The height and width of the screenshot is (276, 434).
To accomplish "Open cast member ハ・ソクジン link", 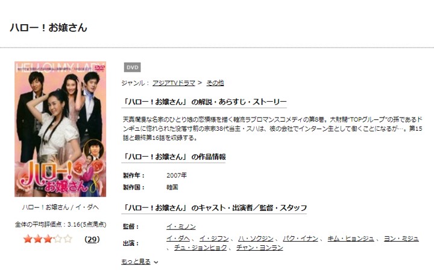I will [x=256, y=239].
